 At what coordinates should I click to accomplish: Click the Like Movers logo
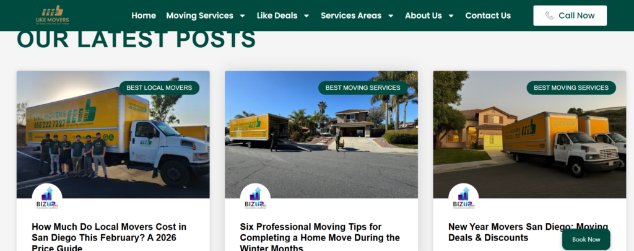(x=52, y=15)
